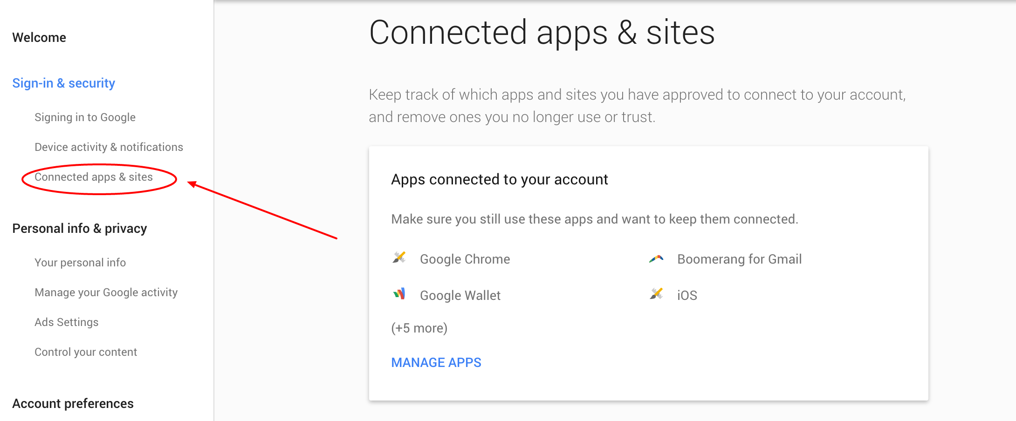Open Account preferences section
The height and width of the screenshot is (421, 1016).
73,403
